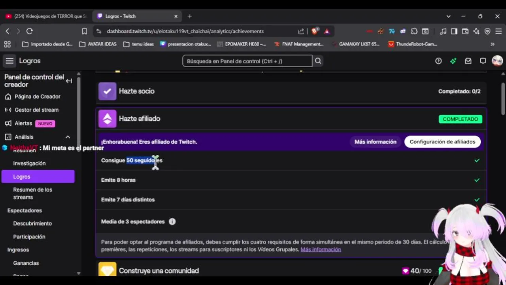
Task: Follow the Más información hyperlink in paragraph
Action: pyautogui.click(x=321, y=249)
